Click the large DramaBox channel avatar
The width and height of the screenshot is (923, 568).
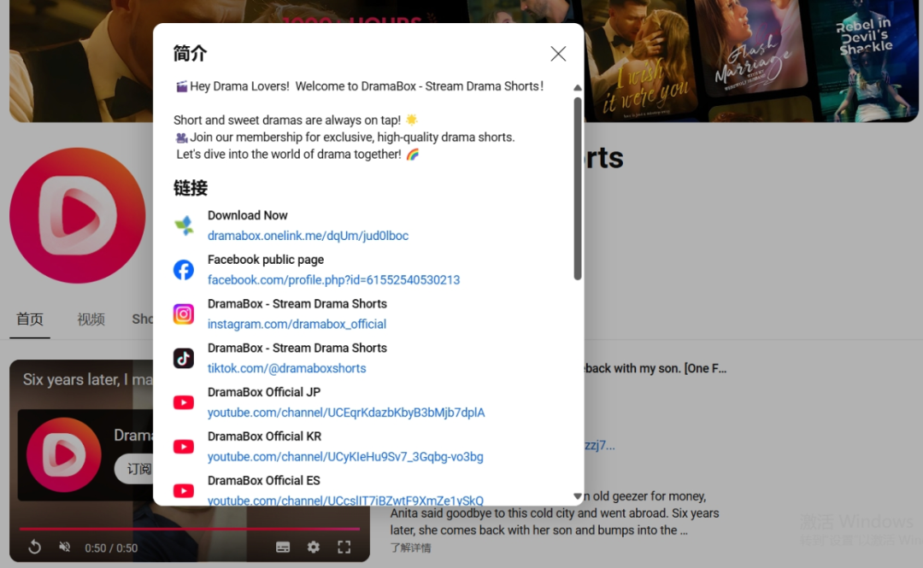pyautogui.click(x=78, y=215)
